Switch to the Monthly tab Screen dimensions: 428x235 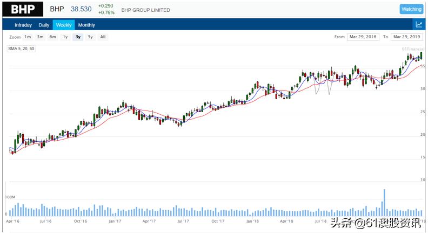(x=86, y=25)
